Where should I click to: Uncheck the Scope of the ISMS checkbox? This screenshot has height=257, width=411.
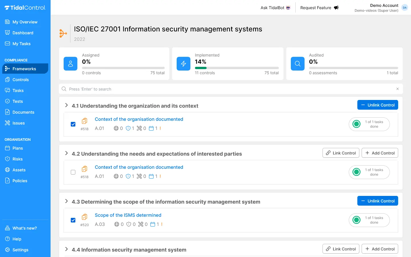point(73,220)
